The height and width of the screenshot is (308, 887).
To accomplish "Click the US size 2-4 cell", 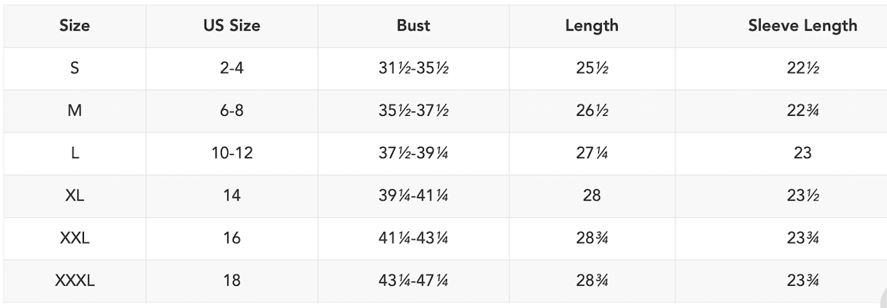I will click(x=232, y=69).
